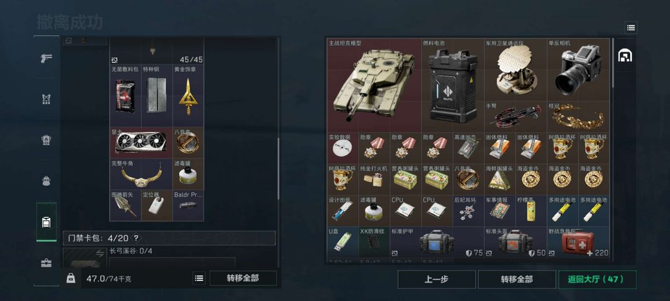The height and width of the screenshot is (301, 670).
Task: Choose the golden laurel crown item
Action: click(x=579, y=116)
